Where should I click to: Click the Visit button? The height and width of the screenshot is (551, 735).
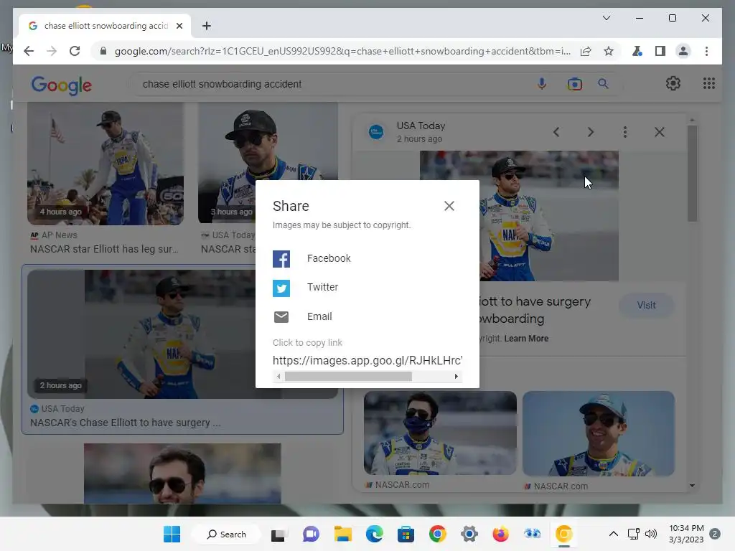[x=646, y=305]
